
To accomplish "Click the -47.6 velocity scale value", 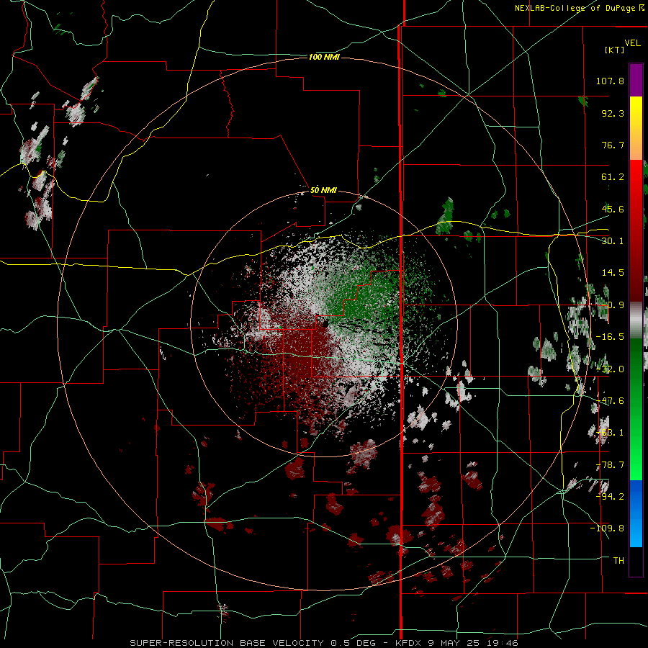I will pyautogui.click(x=610, y=401).
